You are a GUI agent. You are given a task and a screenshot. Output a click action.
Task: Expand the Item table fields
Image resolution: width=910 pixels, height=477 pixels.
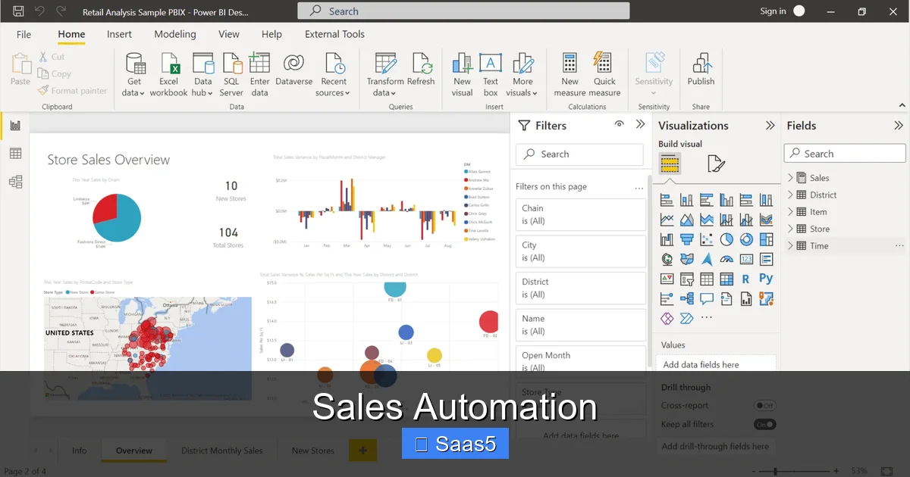point(790,212)
